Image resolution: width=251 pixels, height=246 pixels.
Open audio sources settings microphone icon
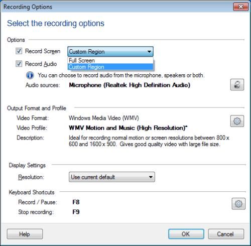point(237,85)
